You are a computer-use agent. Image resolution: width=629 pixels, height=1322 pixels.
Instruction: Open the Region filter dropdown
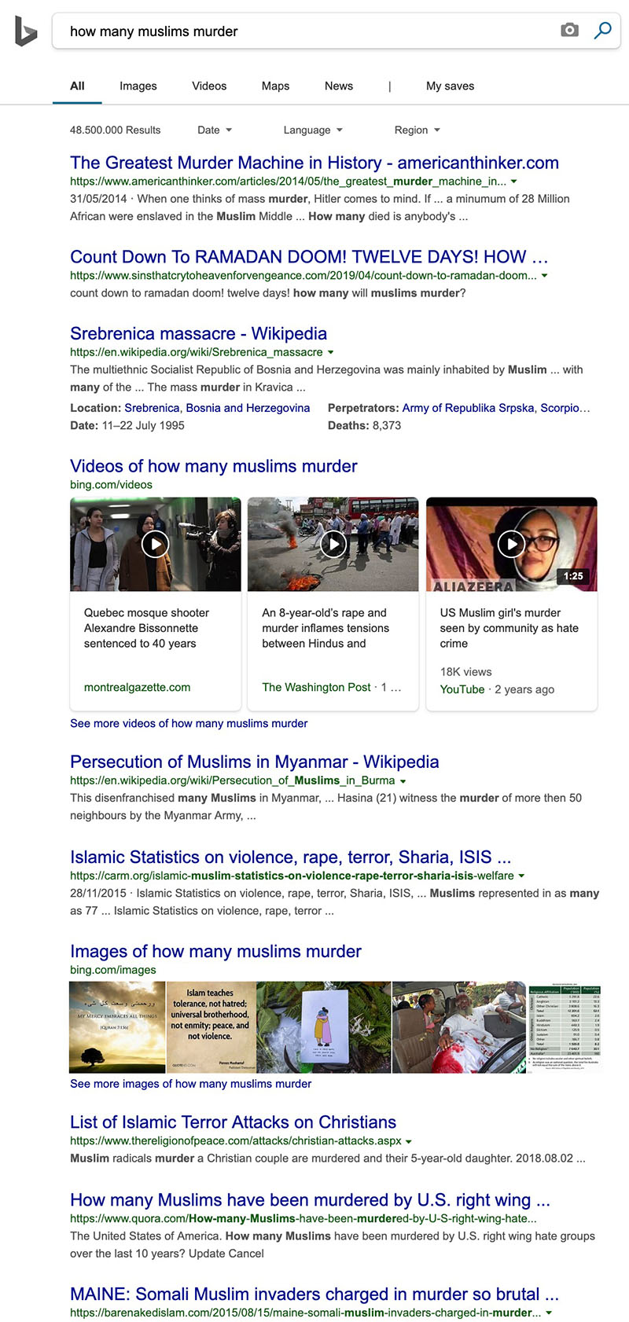coord(417,130)
